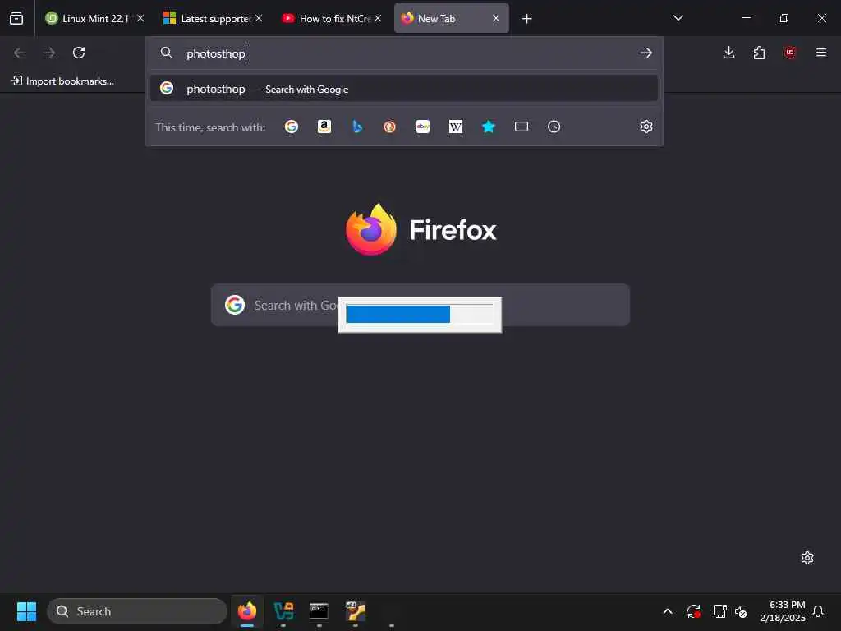841x631 pixels.
Task: Select photosthop Search with Google suggestion
Action: point(404,89)
